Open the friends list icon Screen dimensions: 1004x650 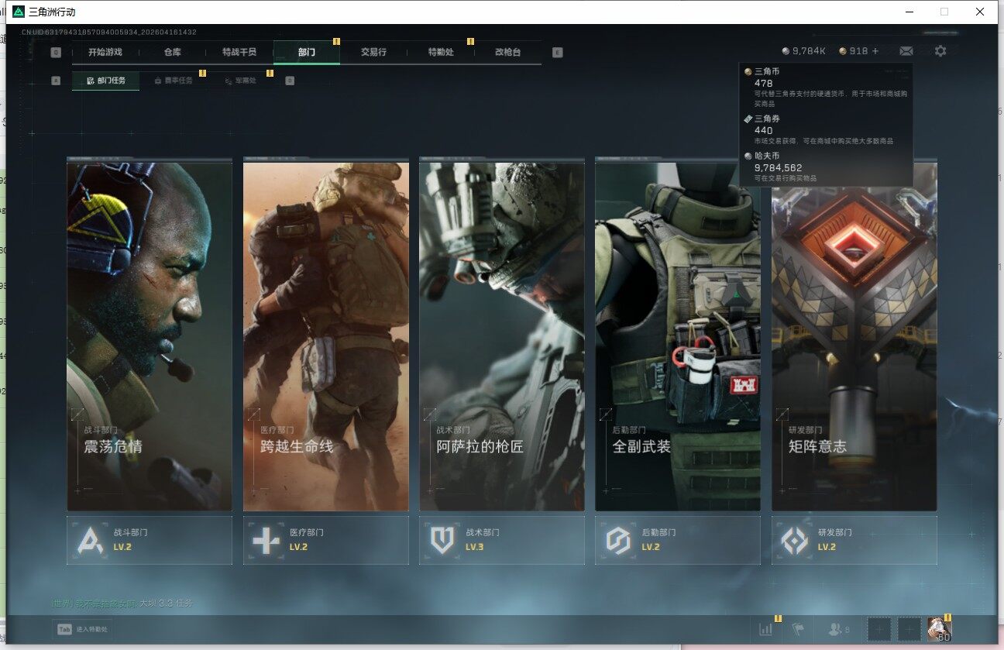tap(839, 629)
